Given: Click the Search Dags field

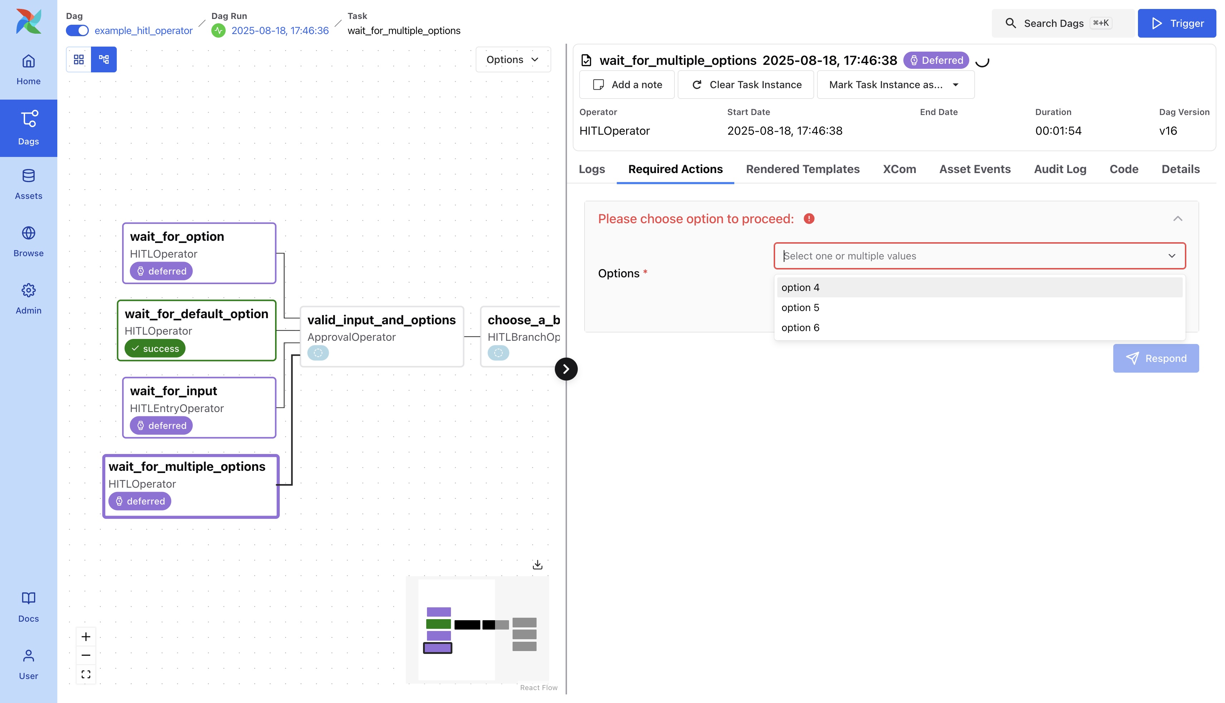Looking at the screenshot, I should [x=1063, y=23].
